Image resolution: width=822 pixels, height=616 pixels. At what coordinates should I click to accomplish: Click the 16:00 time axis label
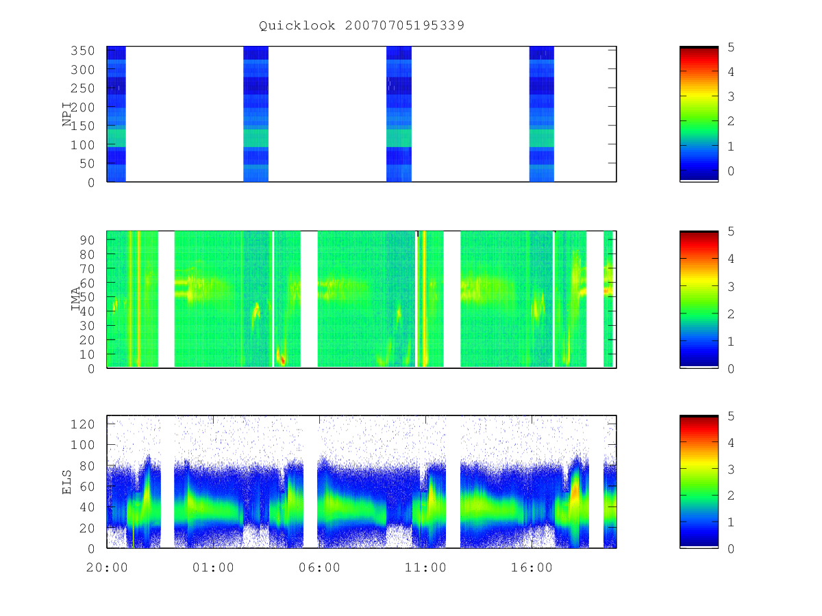click(x=532, y=567)
